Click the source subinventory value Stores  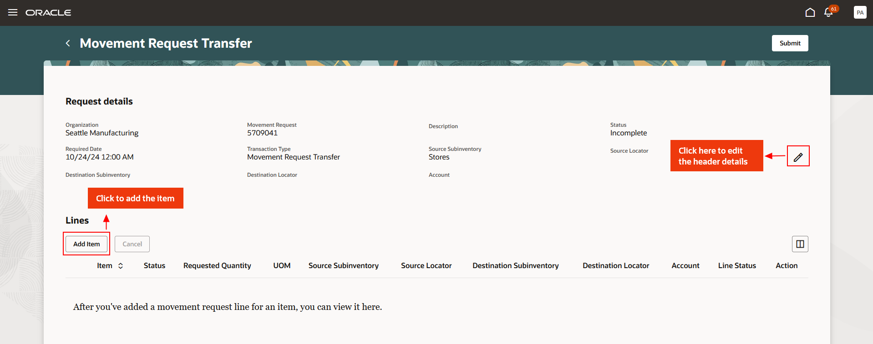[x=439, y=157]
